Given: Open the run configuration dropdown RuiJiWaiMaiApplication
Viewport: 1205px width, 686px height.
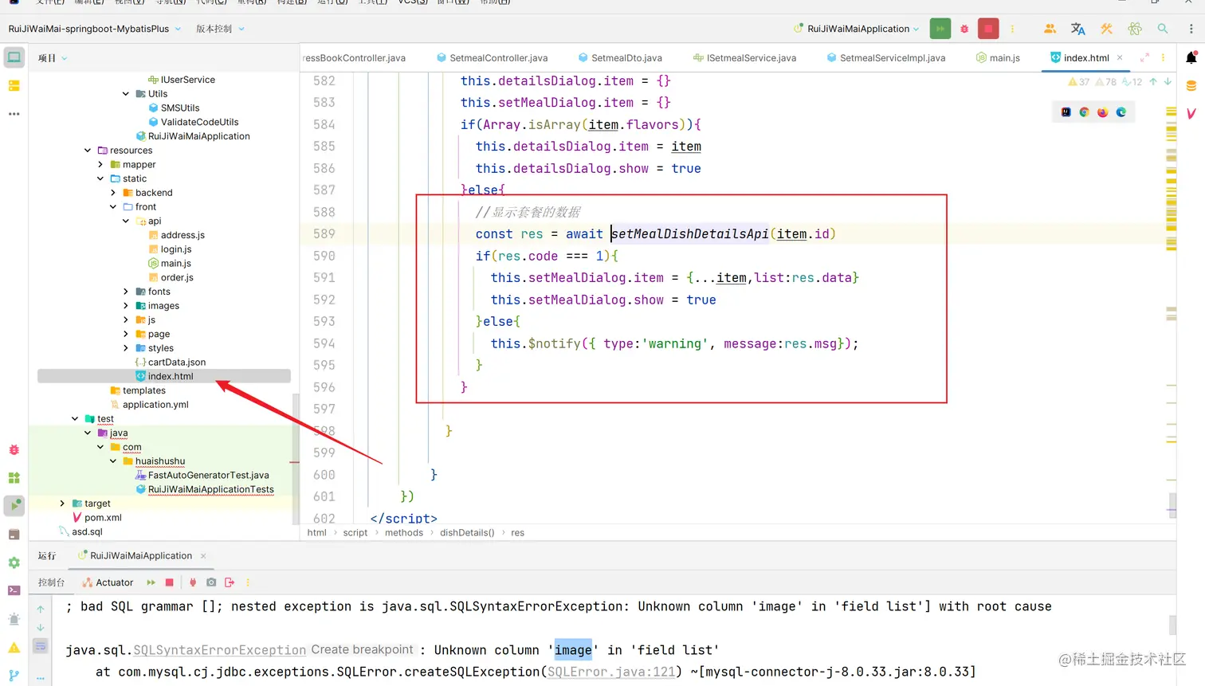Looking at the screenshot, I should point(857,29).
